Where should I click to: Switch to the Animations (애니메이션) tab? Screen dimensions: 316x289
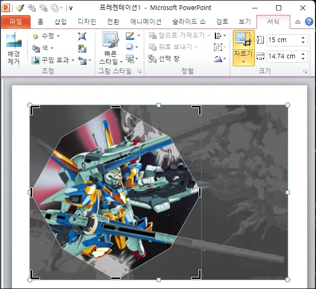[146, 22]
